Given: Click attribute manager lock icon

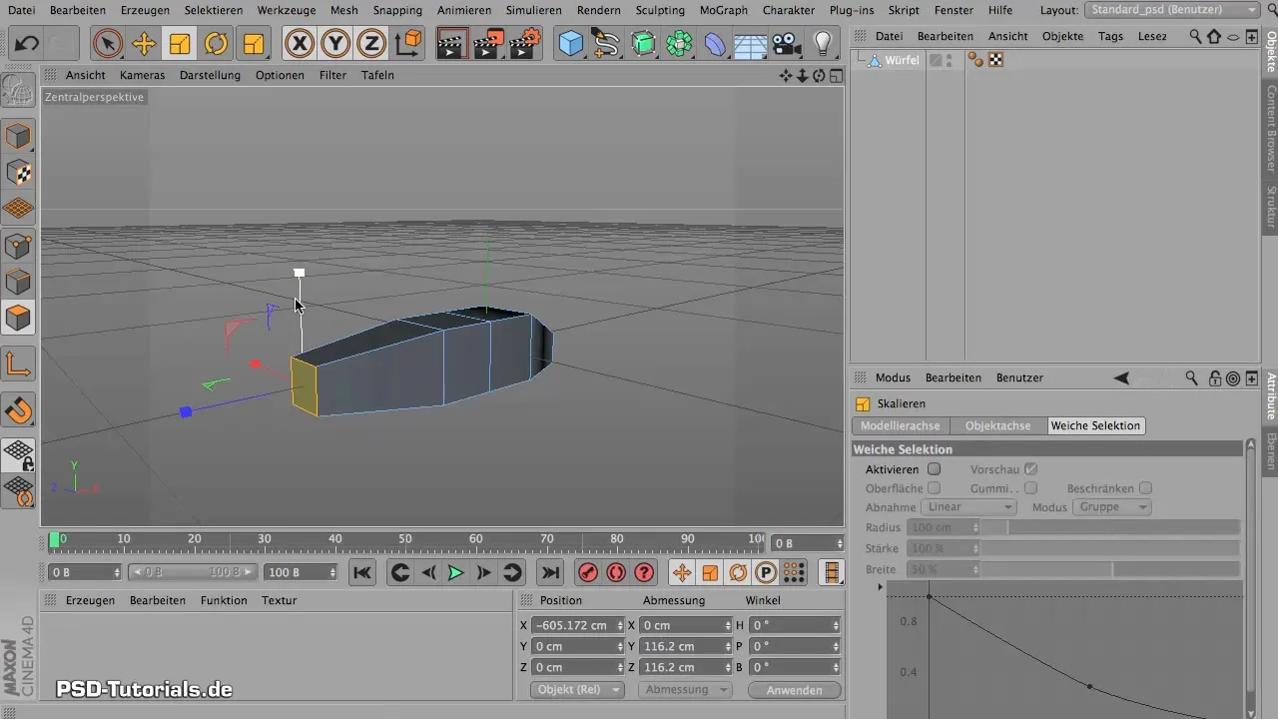Looking at the screenshot, I should 1214,377.
